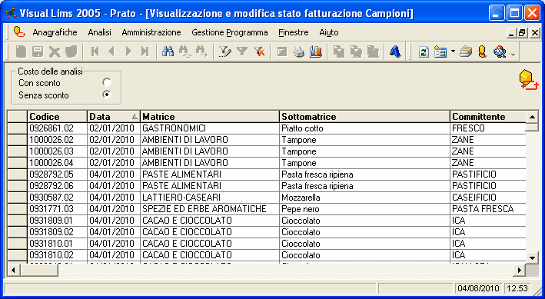Screen dimensions: 545x299
Task: Open the Gestione Programma menu
Action: pos(229,32)
